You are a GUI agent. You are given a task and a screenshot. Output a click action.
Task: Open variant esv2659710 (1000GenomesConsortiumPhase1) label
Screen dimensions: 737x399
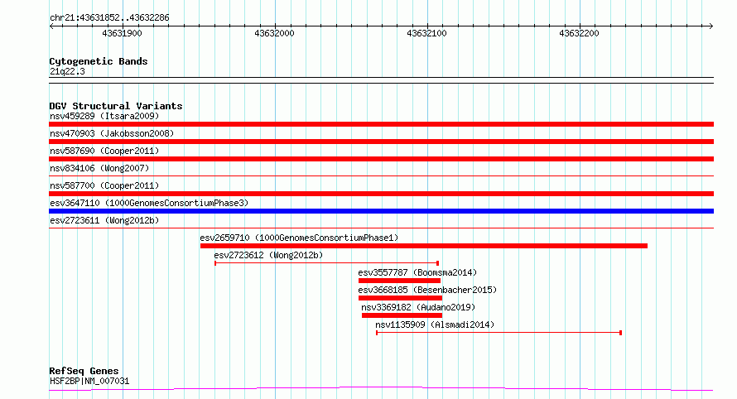click(x=299, y=238)
